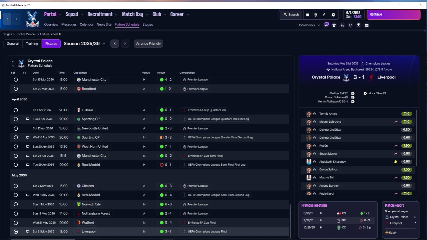This screenshot has width=427, height=240.
Task: Click the TV icon on the Liverpool fixture row
Action: tap(28, 232)
